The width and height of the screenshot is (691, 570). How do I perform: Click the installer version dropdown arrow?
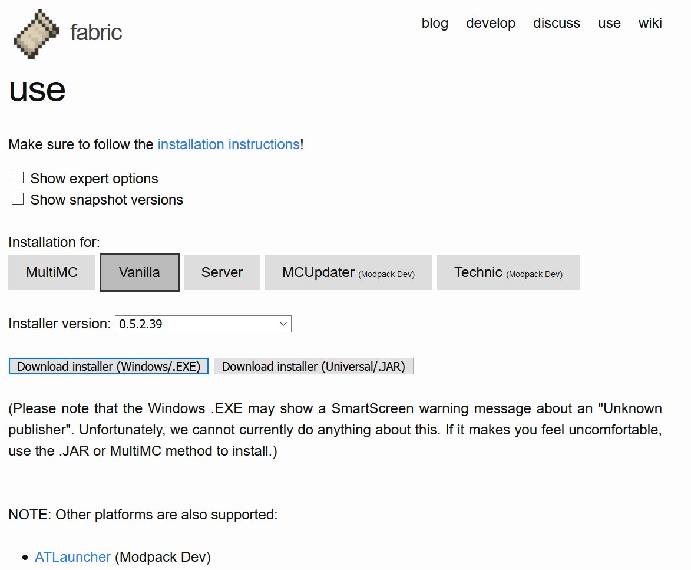tap(283, 324)
